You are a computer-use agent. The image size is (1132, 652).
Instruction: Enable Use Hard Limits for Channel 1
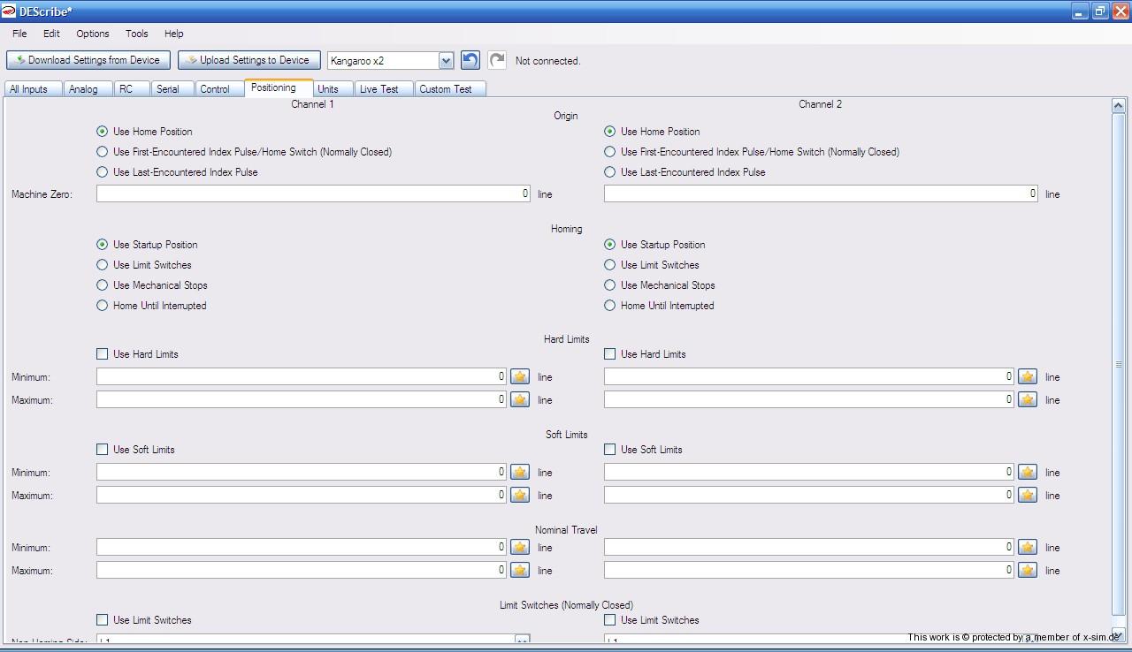(103, 354)
